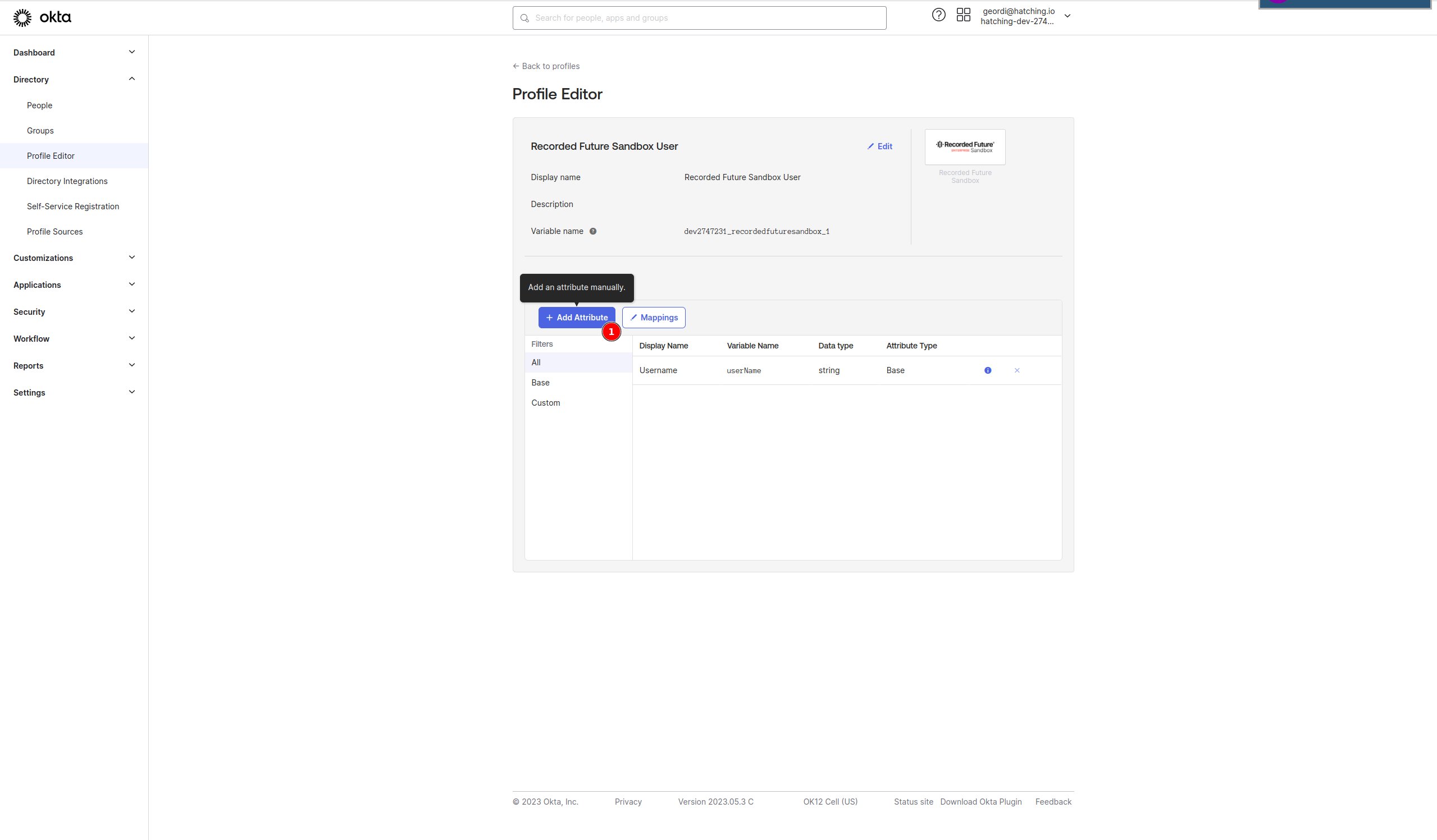Click the Mappings button
This screenshot has height=840, width=1437.
654,318
